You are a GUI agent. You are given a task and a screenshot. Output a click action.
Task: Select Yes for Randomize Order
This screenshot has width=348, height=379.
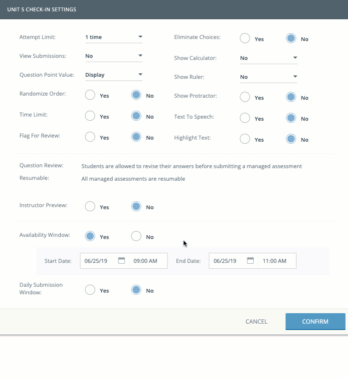(x=90, y=95)
